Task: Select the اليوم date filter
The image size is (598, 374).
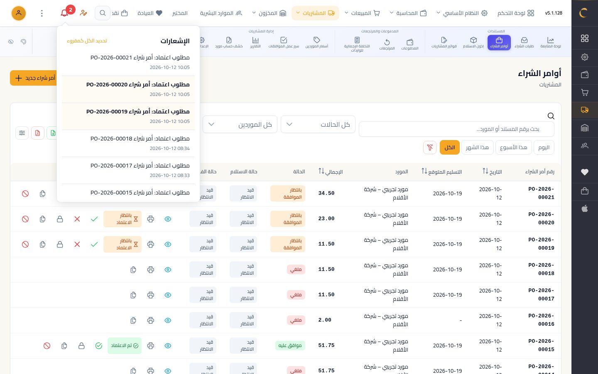Action: (x=544, y=148)
